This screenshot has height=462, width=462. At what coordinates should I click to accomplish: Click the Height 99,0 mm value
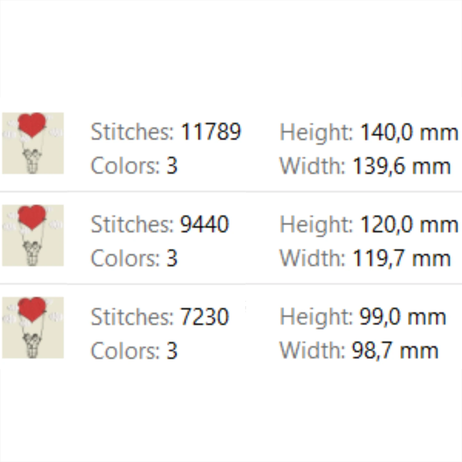click(403, 317)
